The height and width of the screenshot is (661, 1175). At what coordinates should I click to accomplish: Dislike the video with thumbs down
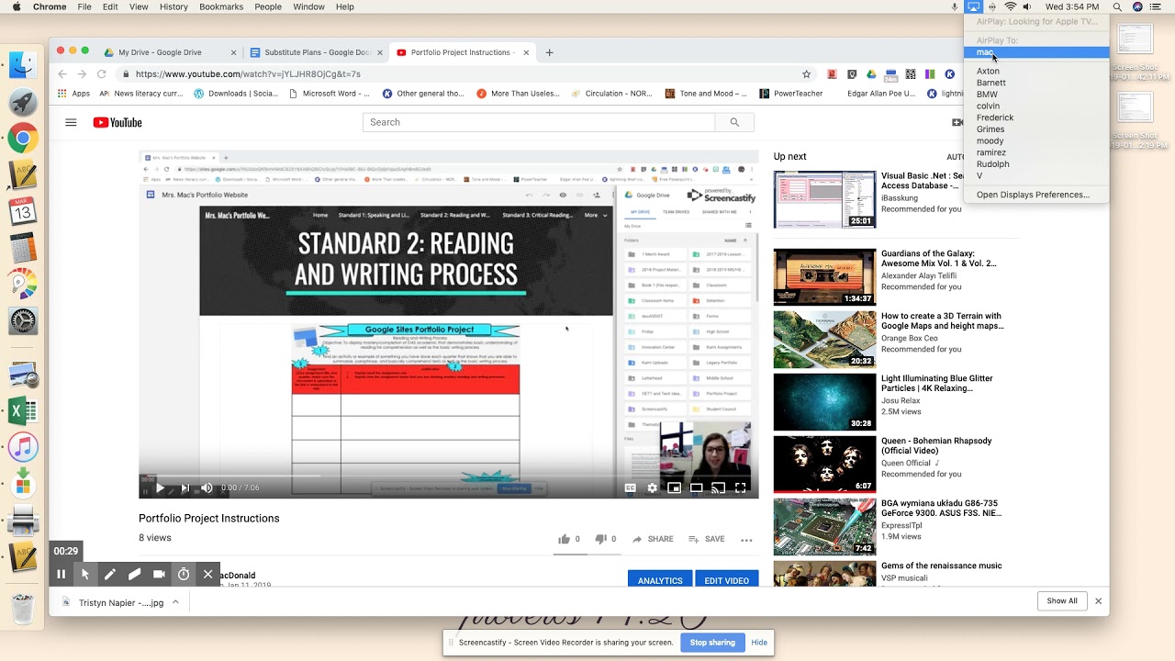601,539
